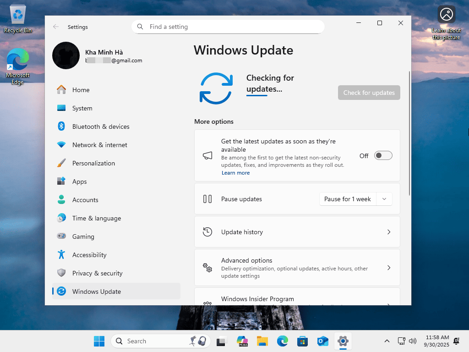
Task: Show hidden system tray icons
Action: pos(387,341)
